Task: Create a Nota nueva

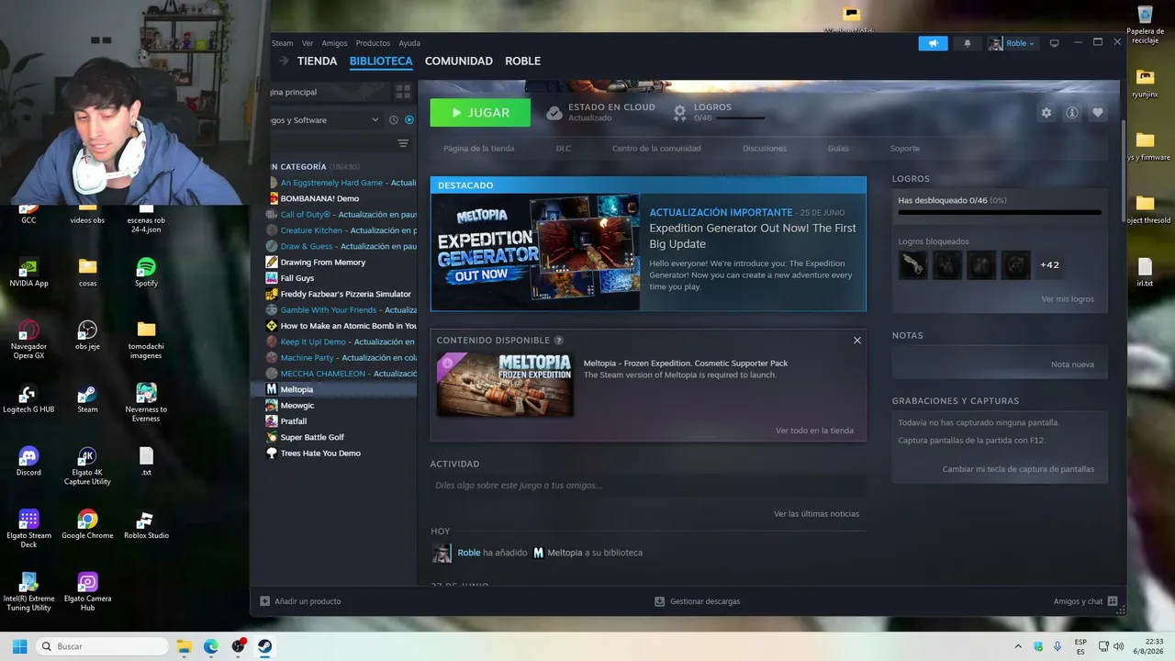Action: click(1072, 364)
